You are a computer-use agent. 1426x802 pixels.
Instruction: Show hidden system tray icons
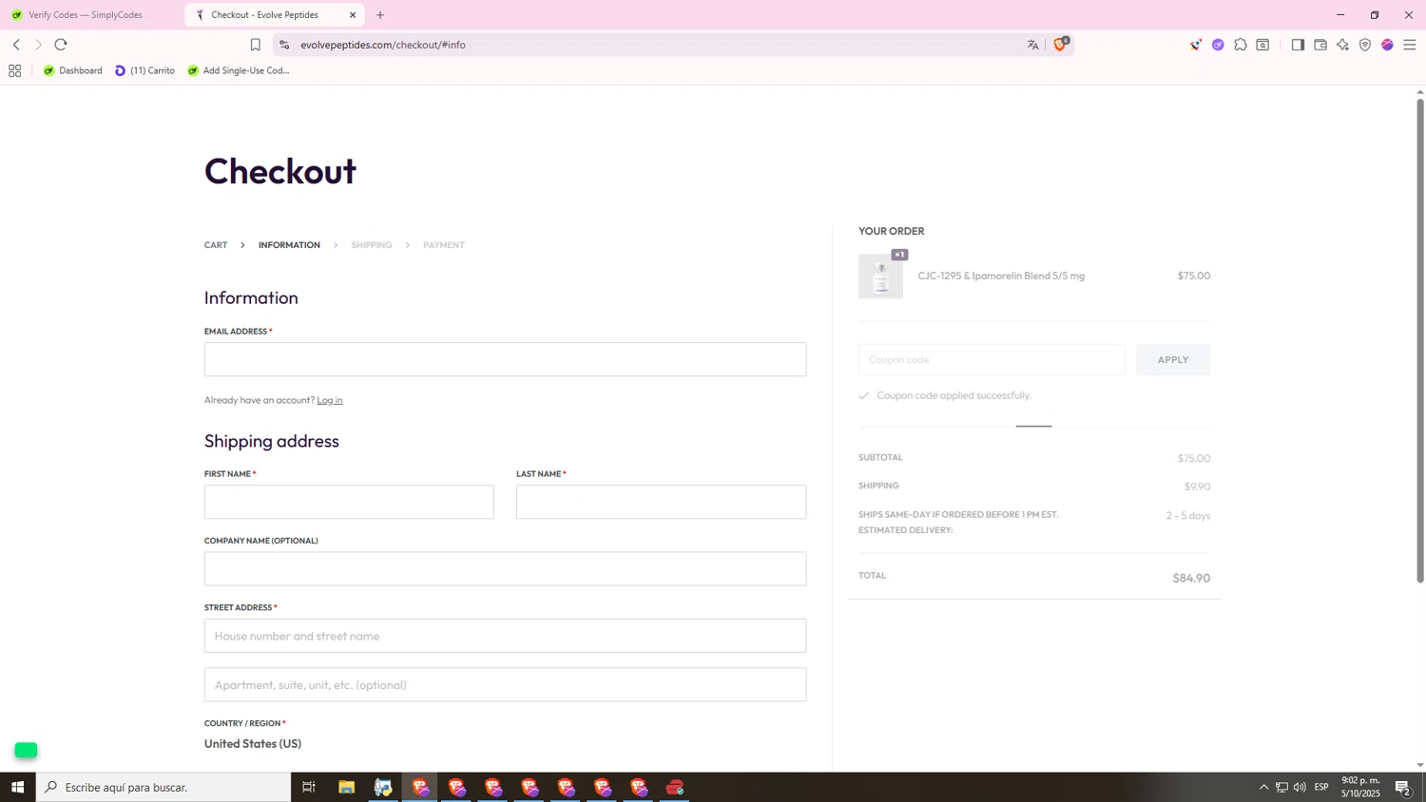click(1263, 787)
